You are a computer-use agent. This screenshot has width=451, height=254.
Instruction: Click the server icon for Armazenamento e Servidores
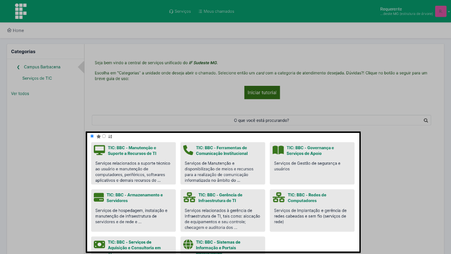[99, 197]
